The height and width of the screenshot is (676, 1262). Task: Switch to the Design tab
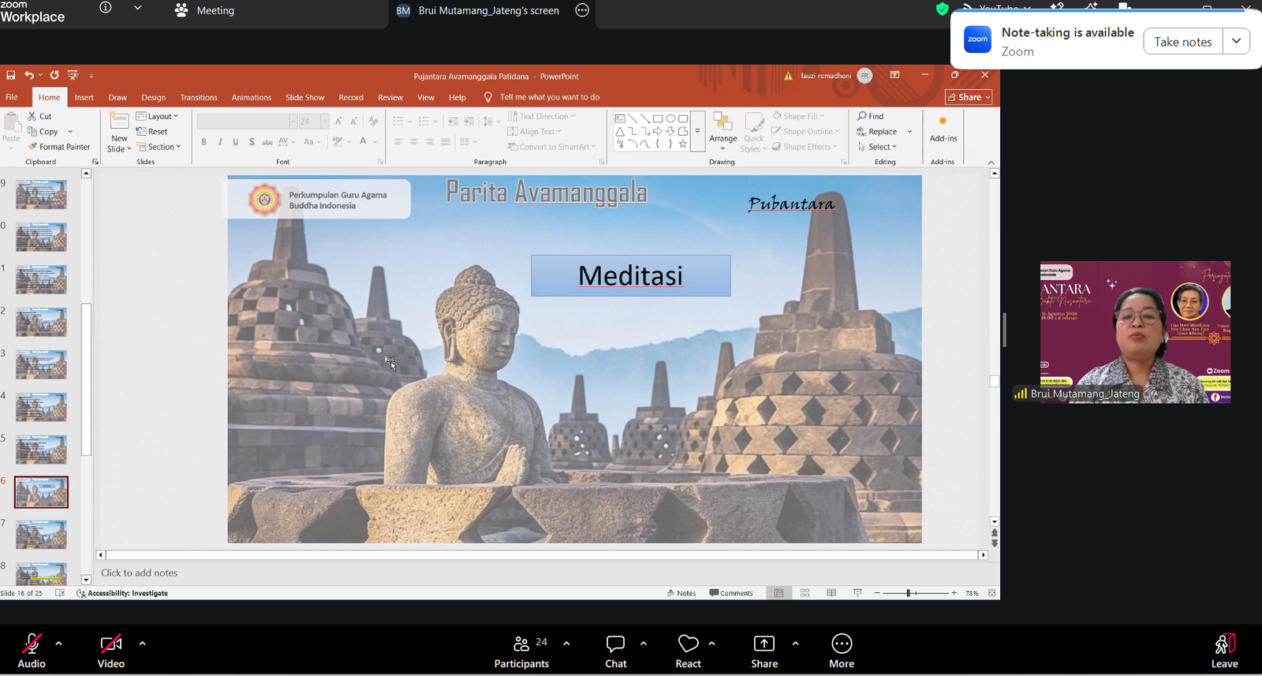tap(154, 98)
